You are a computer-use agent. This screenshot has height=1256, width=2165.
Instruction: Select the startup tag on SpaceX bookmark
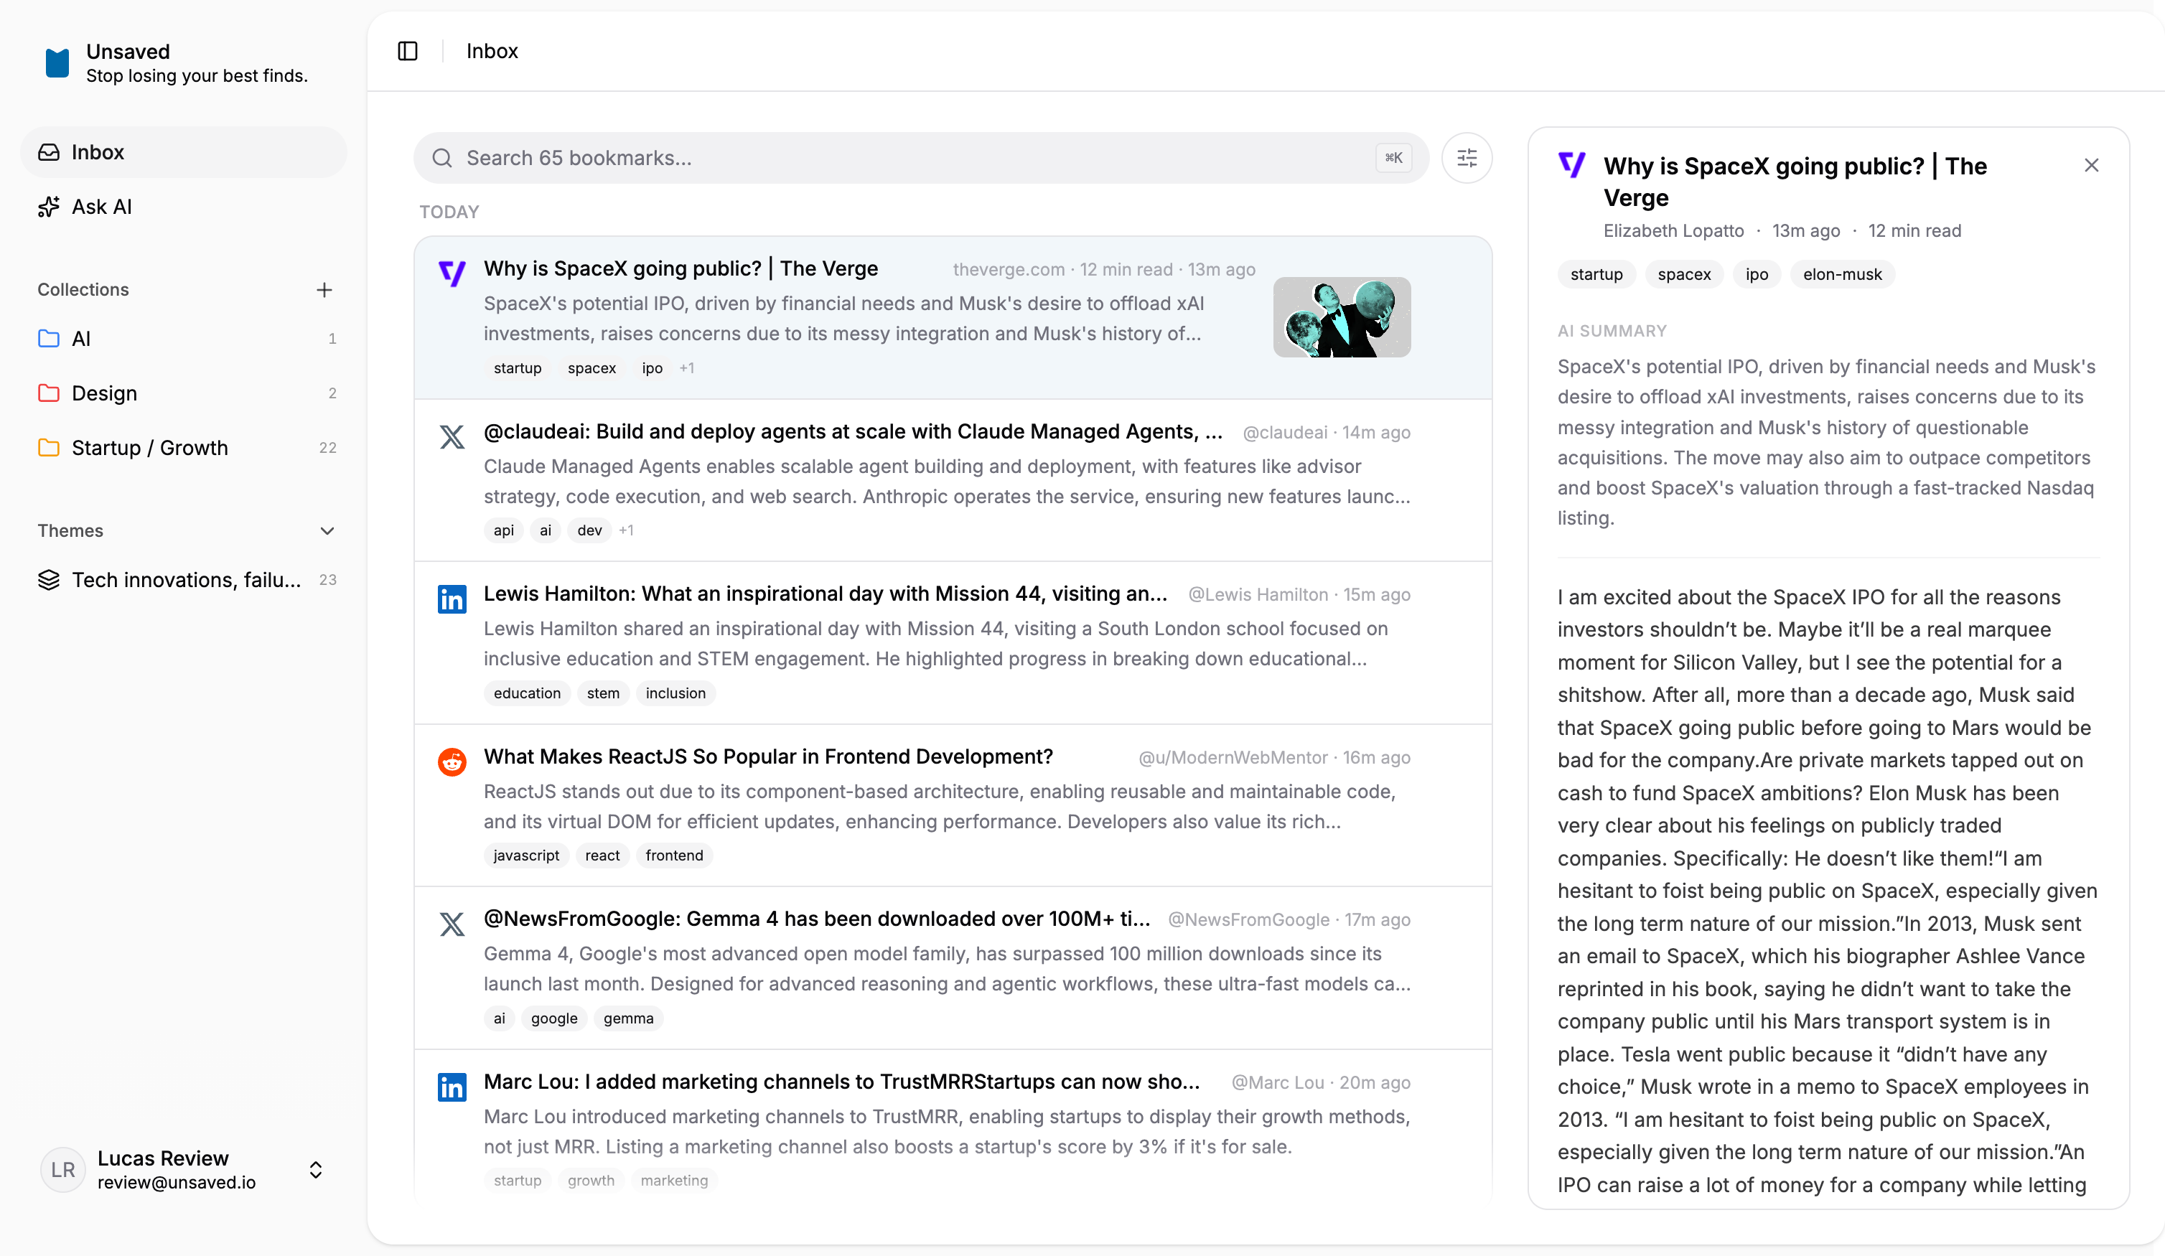click(x=517, y=367)
